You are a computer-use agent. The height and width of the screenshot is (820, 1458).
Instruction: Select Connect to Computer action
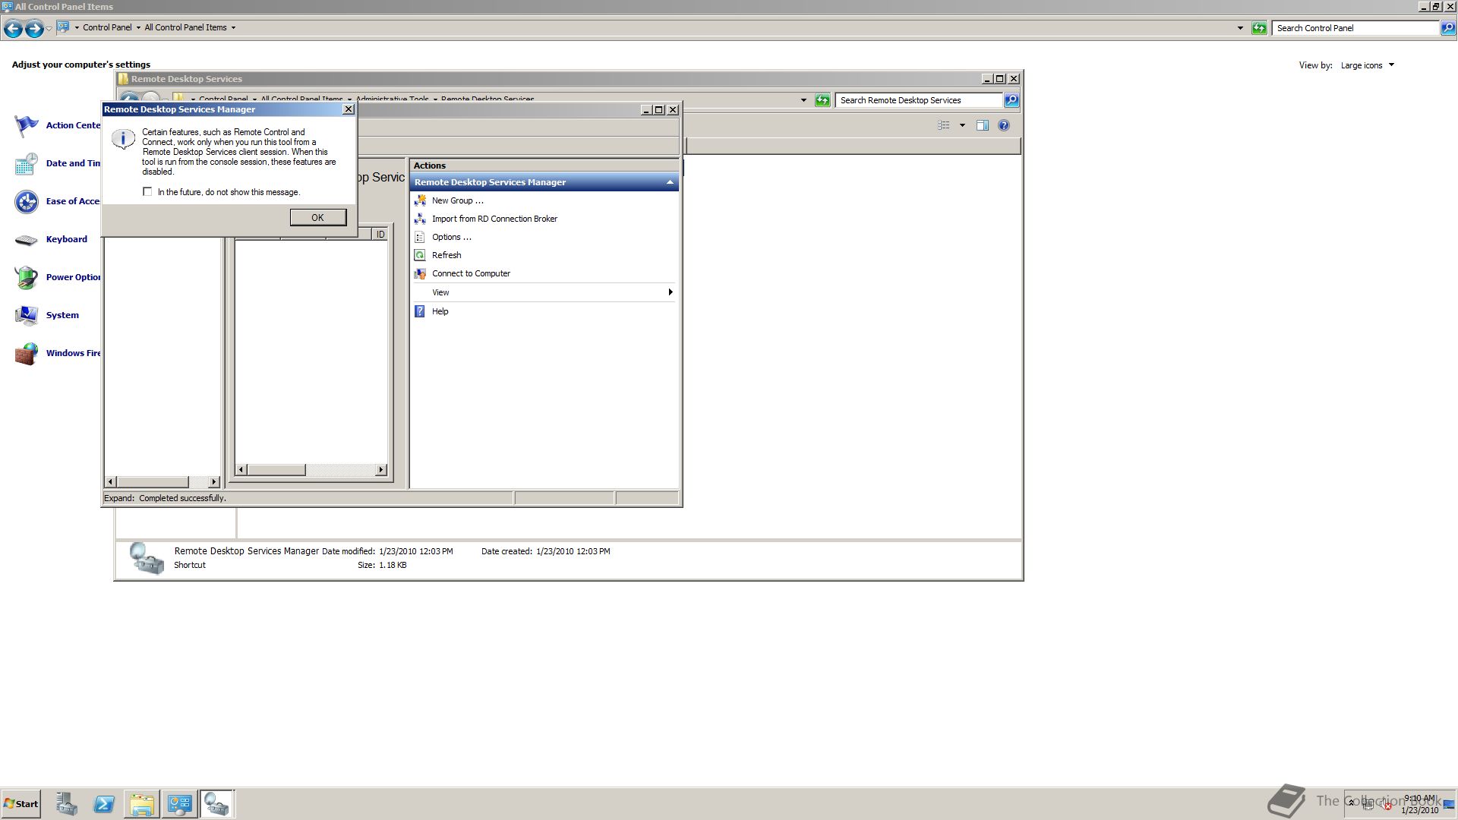(x=471, y=273)
